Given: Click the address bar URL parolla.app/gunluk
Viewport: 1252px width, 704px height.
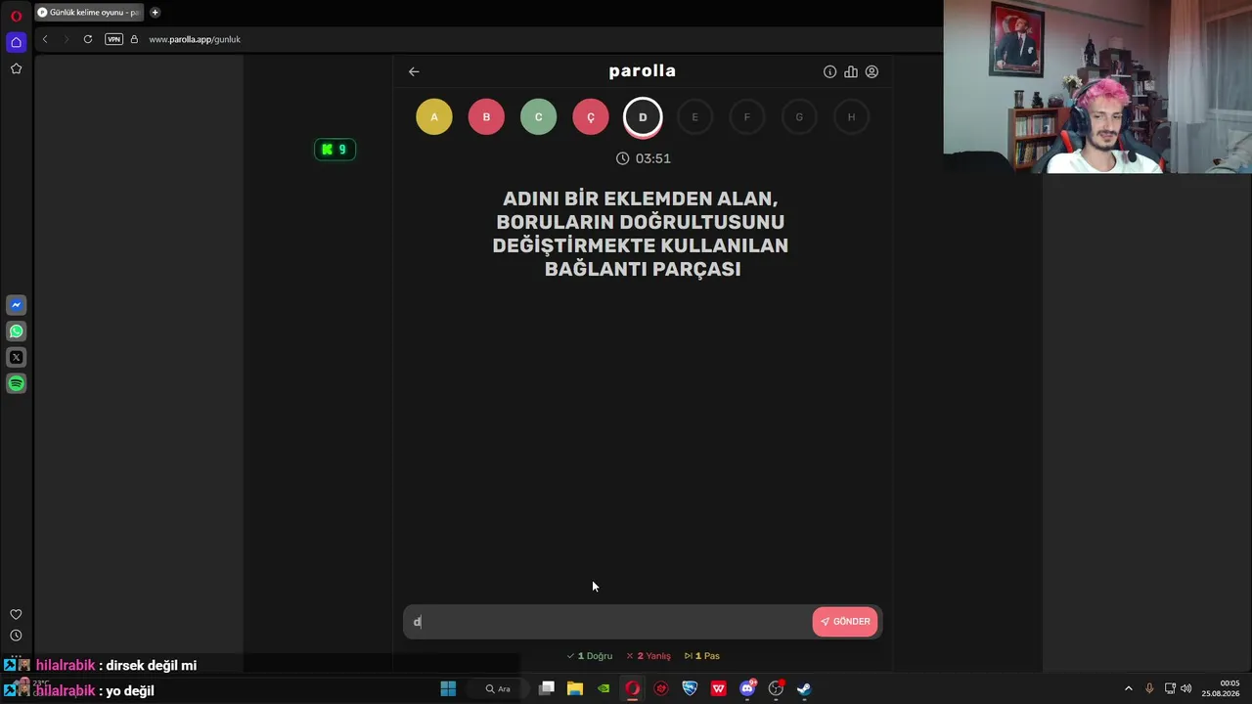Looking at the screenshot, I should click(x=195, y=39).
